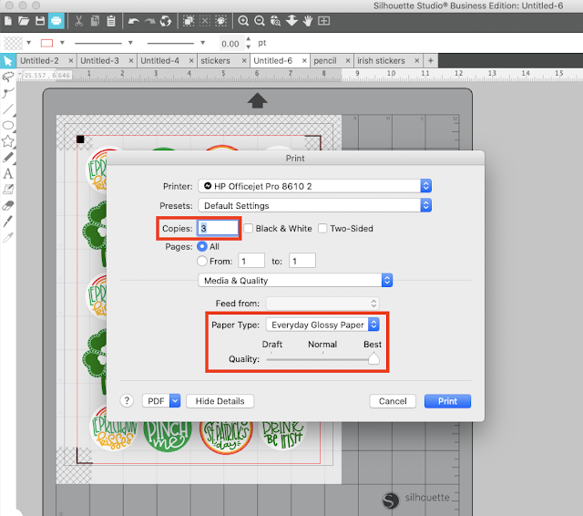Undo last action with curved arrow

click(x=133, y=21)
